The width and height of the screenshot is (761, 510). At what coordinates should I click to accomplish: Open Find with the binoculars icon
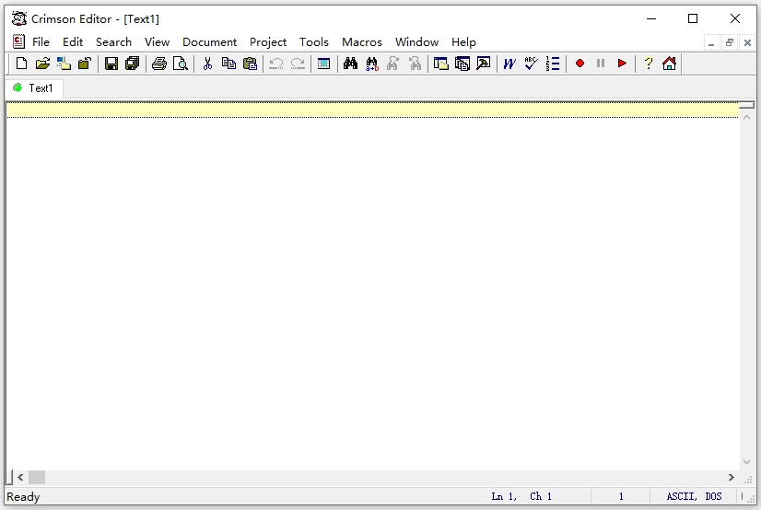point(350,64)
